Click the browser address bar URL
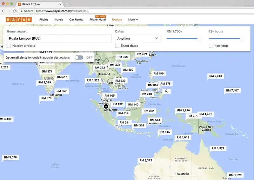Screen dimensions: 254x180 pyautogui.click(x=62, y=11)
